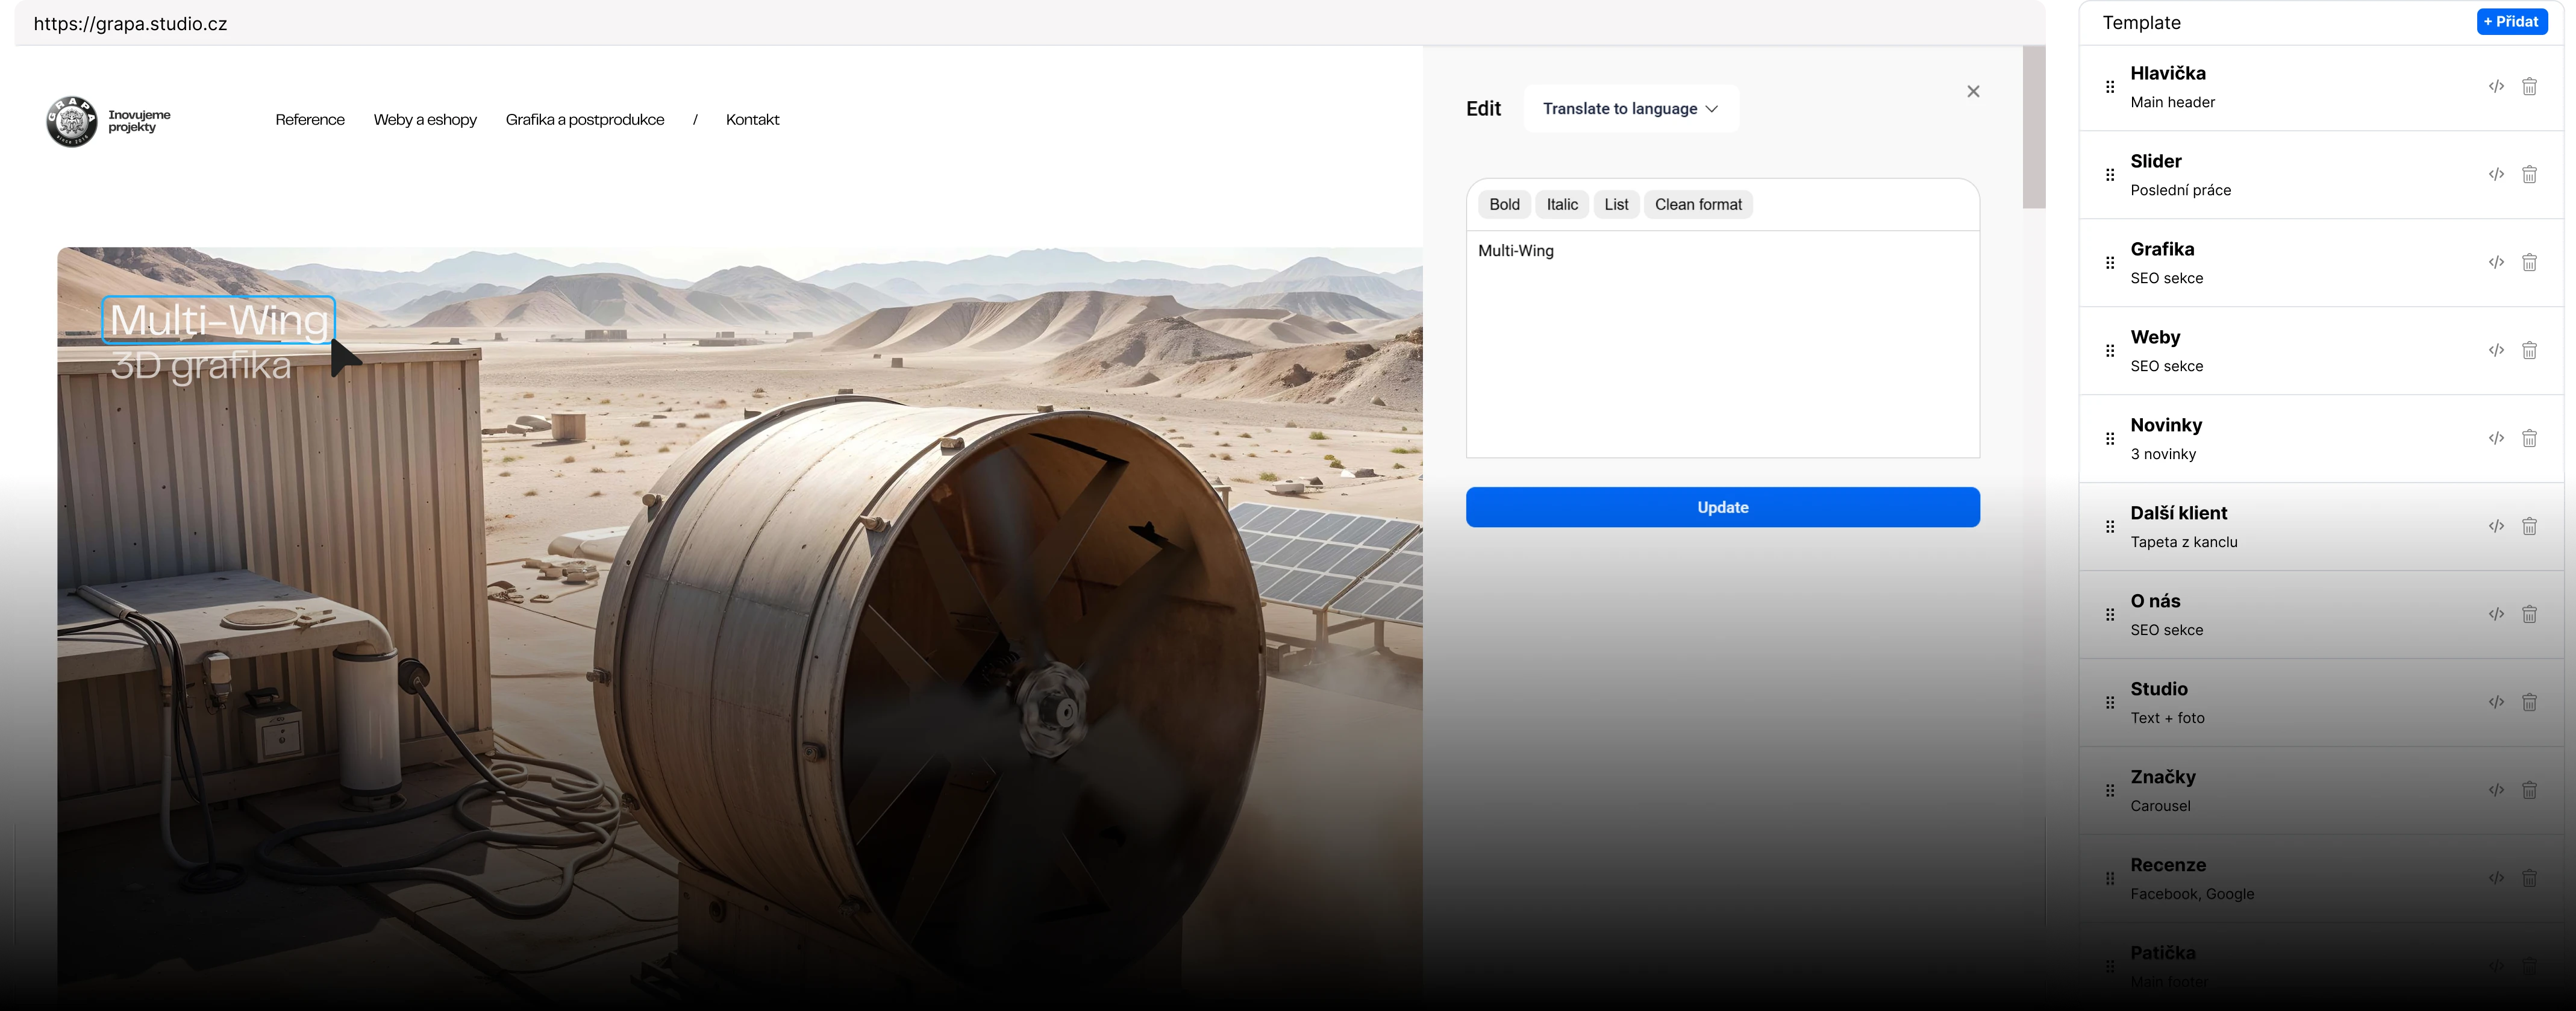Select the Multi-Wing heading on slider

[x=219, y=320]
